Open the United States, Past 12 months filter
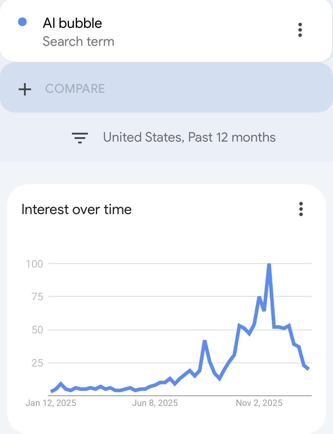333x434 pixels. pos(189,137)
